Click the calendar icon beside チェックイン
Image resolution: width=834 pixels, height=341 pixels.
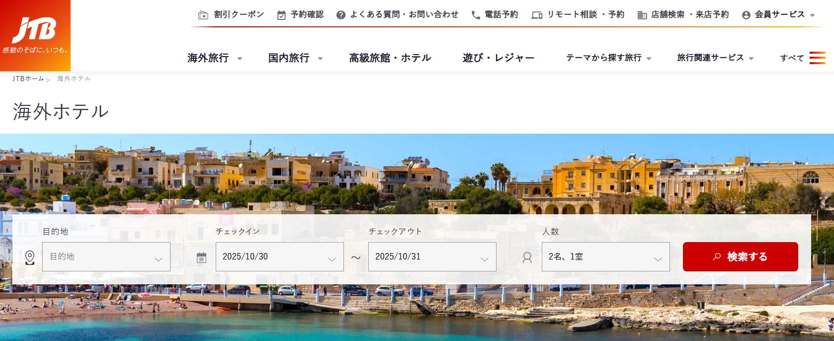point(201,257)
